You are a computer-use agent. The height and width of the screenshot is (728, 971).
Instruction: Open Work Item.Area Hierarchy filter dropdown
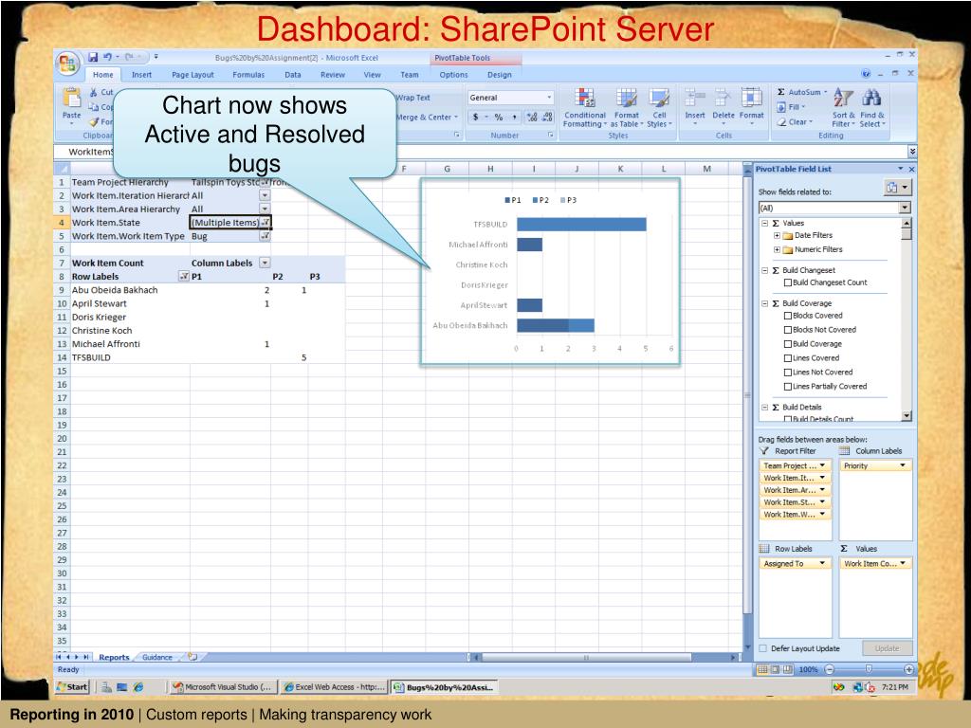[265, 209]
